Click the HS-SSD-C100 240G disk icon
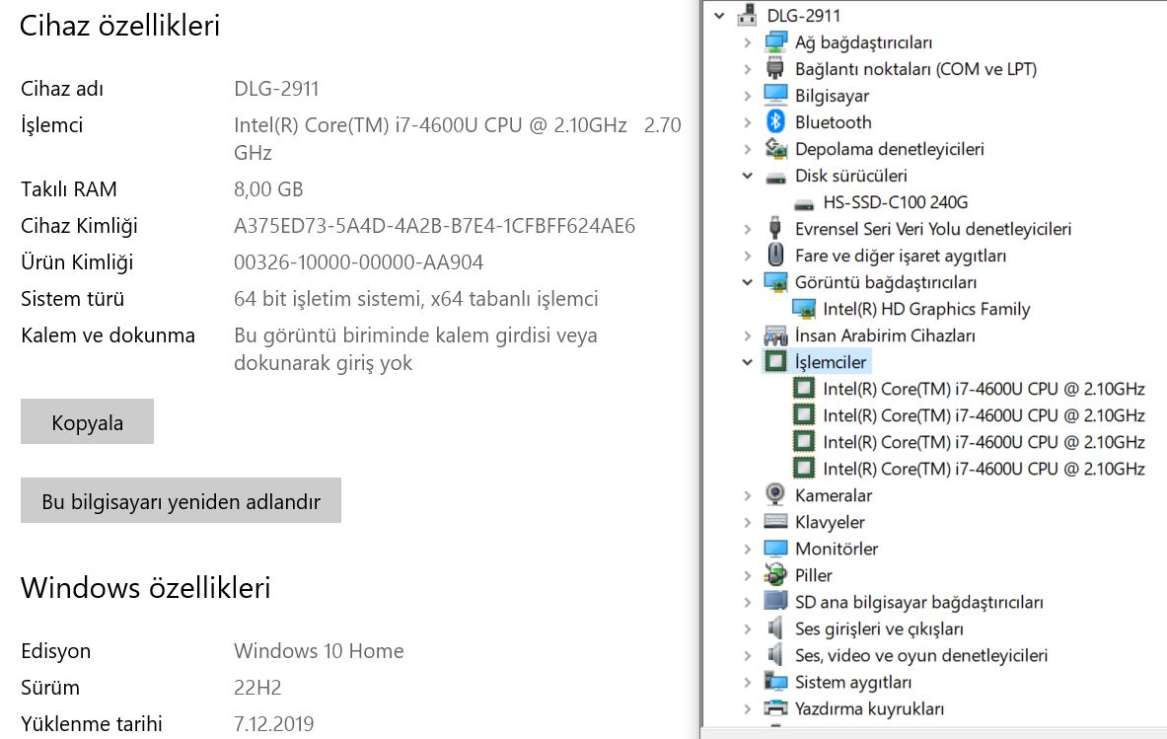 (804, 203)
